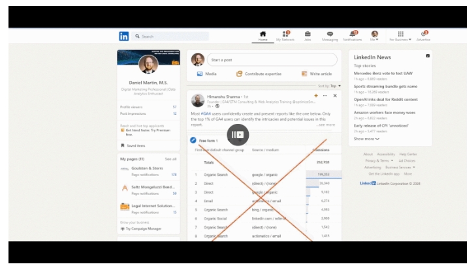Click the Totals 262,928 value
Image resolution: width=476 pixels, height=277 pixels.
pos(323,162)
